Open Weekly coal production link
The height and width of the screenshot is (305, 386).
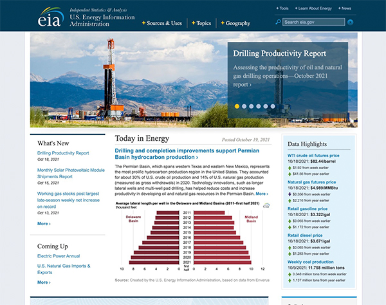point(311,262)
